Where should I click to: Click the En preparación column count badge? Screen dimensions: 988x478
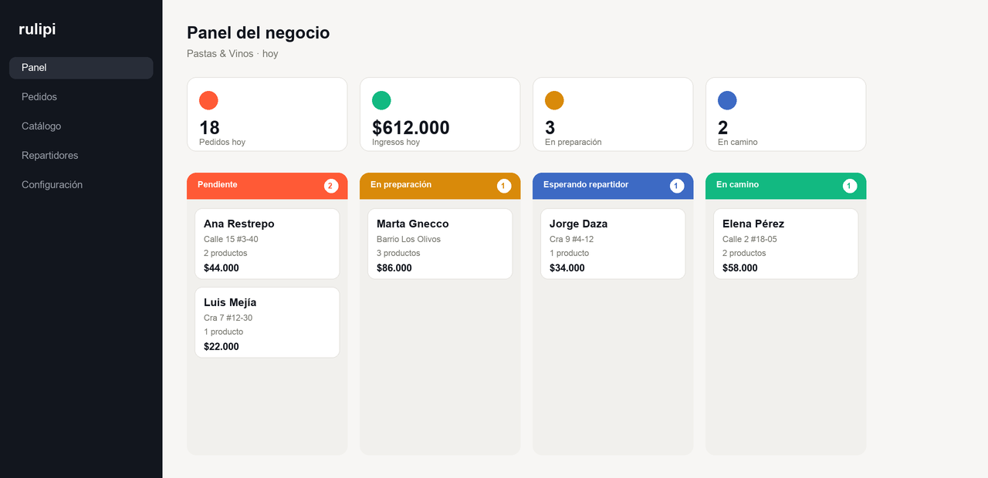pos(504,186)
